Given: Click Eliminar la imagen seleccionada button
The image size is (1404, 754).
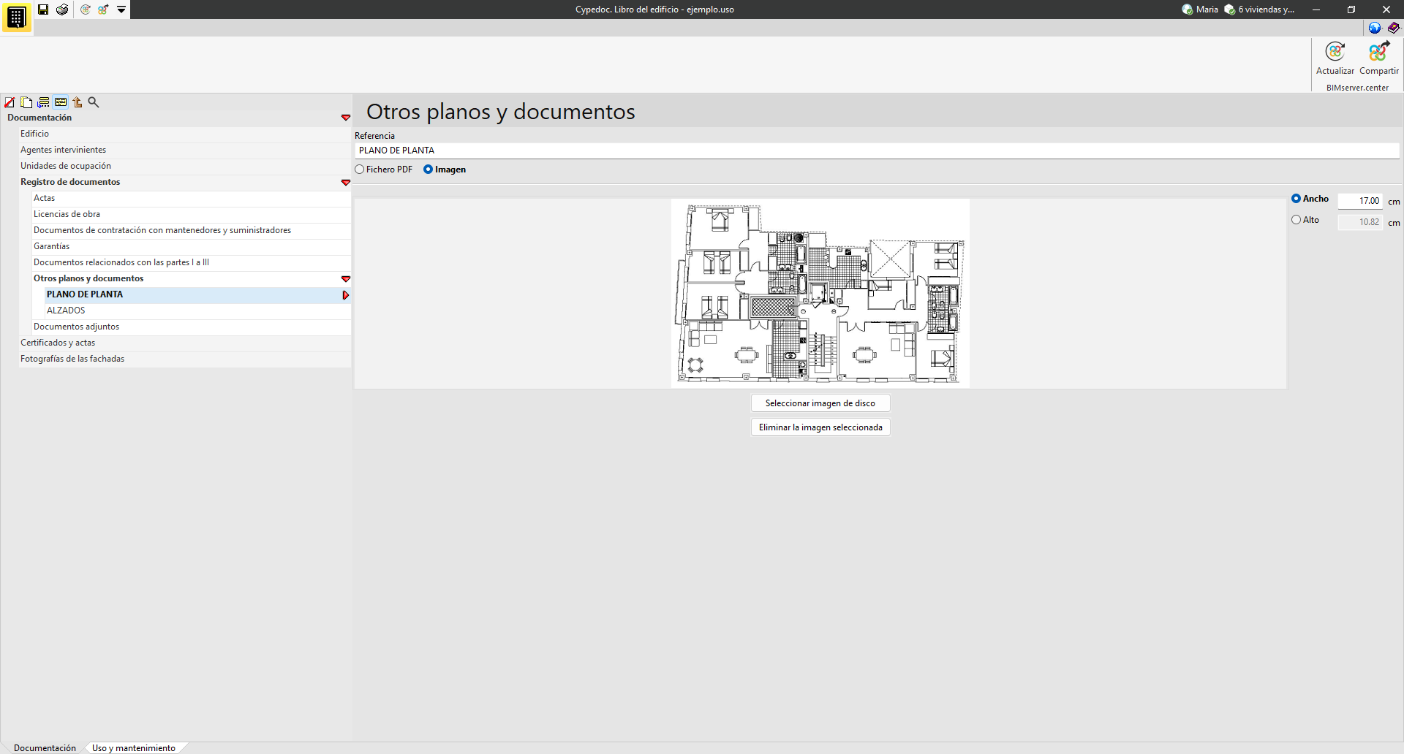Looking at the screenshot, I should (820, 427).
